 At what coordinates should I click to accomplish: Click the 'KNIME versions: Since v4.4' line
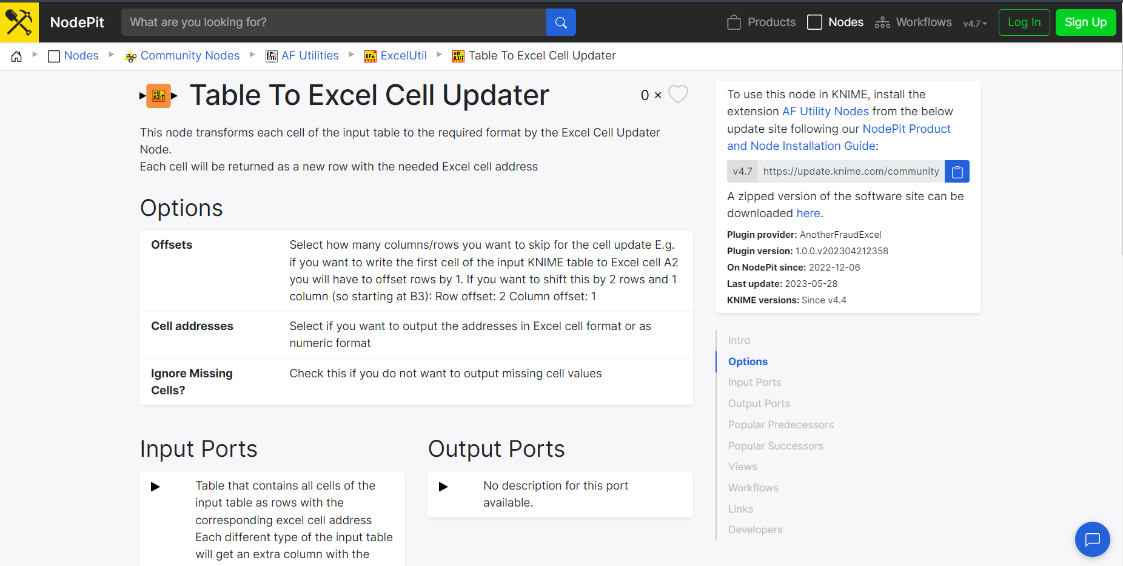(786, 300)
